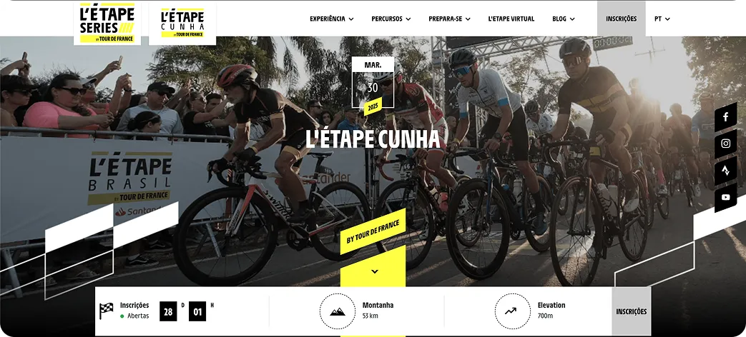
Task: Click the L'Étape Cunha logo
Action: [x=182, y=23]
